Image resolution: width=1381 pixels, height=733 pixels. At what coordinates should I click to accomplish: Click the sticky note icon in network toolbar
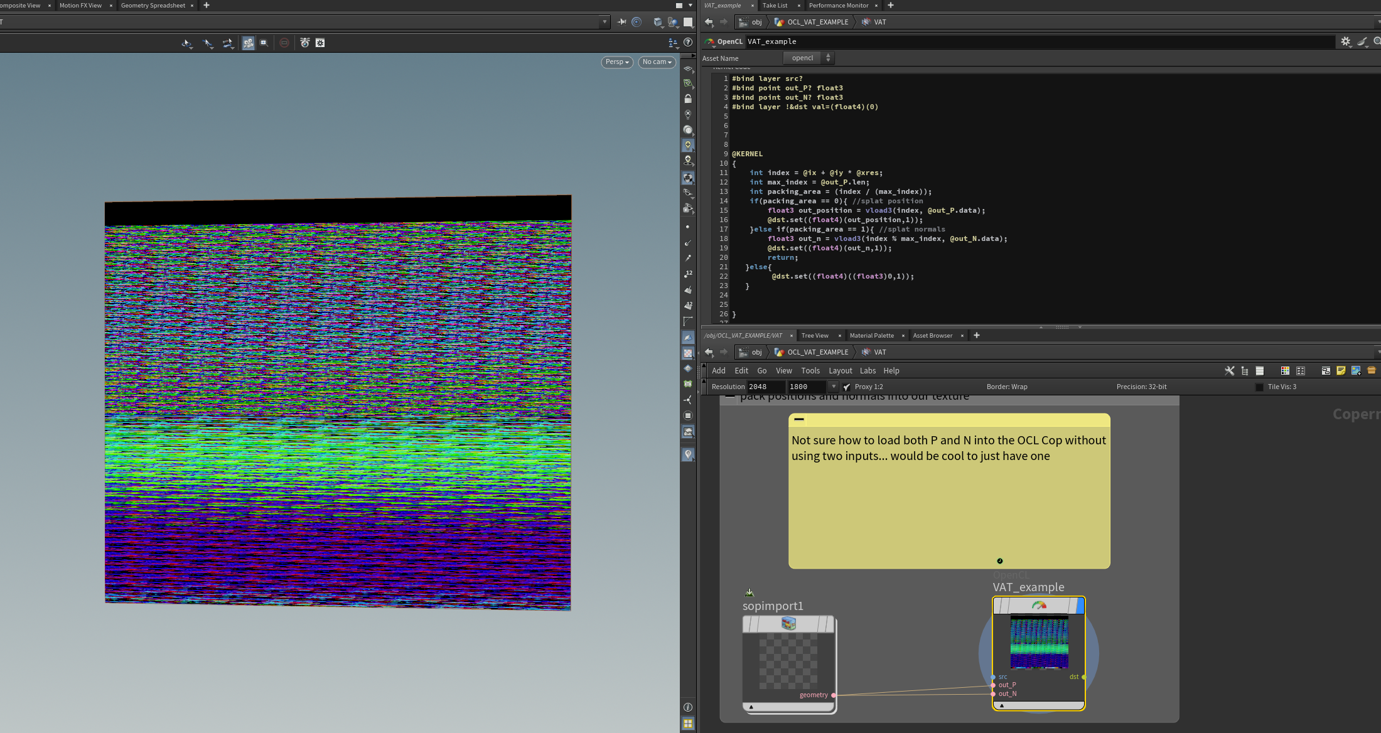tap(1341, 371)
